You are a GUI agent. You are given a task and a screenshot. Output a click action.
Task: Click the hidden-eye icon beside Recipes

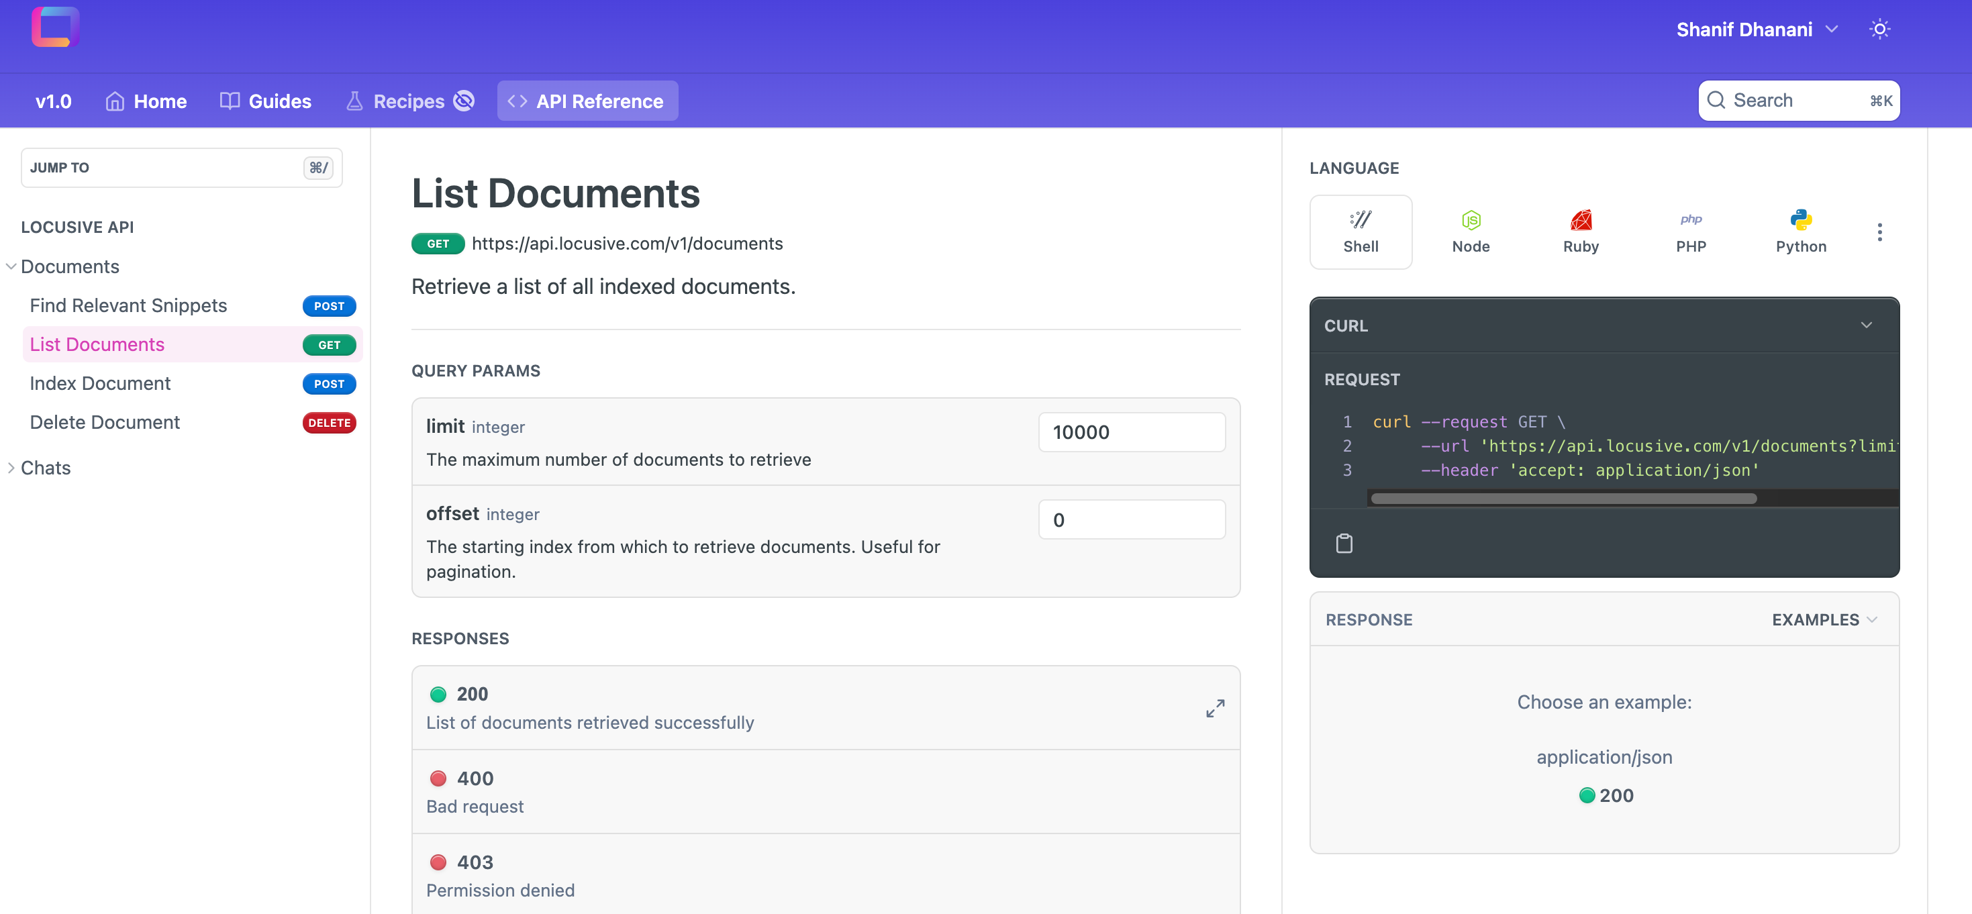[x=464, y=100]
